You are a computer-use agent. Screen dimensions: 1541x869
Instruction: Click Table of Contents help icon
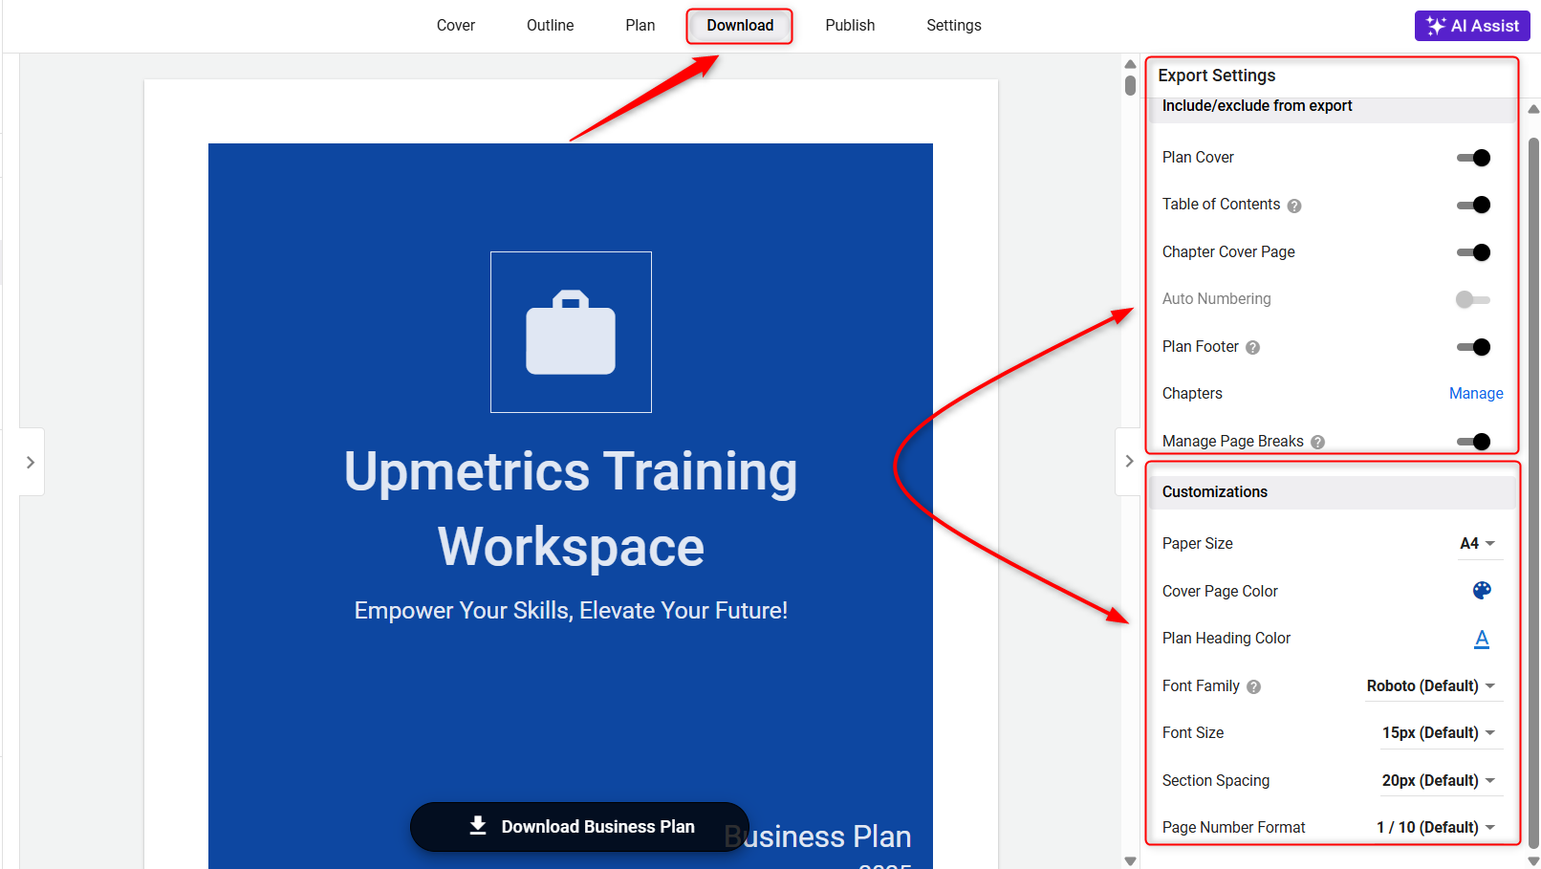(1294, 206)
